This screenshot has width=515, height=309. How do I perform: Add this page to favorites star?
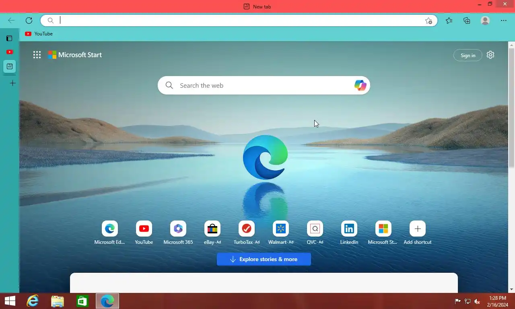pyautogui.click(x=428, y=21)
